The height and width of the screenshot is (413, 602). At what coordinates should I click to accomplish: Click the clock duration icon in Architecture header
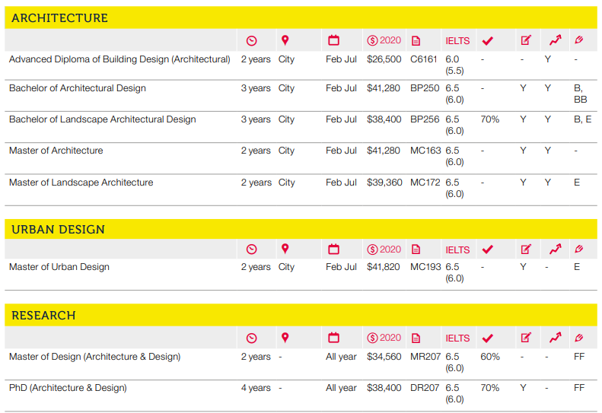coord(252,41)
